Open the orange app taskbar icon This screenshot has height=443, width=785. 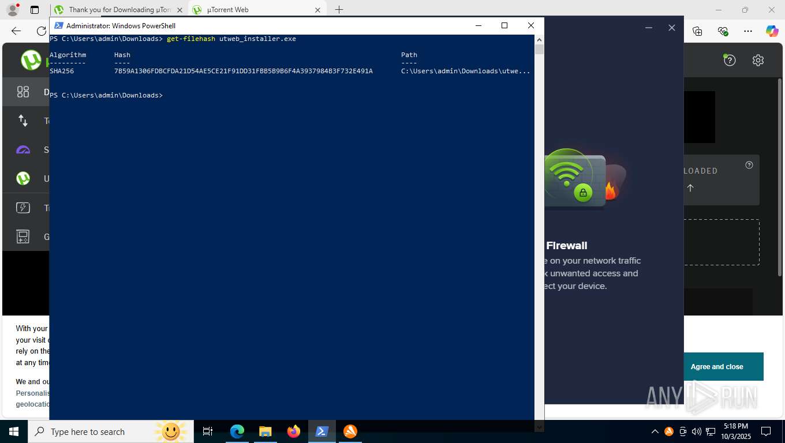tap(350, 431)
